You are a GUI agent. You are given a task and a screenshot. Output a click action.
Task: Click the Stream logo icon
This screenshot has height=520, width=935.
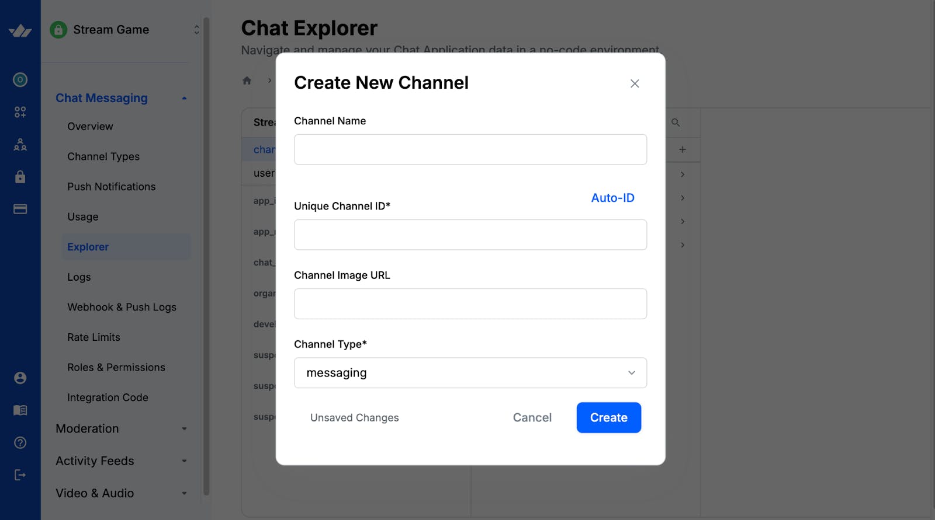pyautogui.click(x=20, y=31)
